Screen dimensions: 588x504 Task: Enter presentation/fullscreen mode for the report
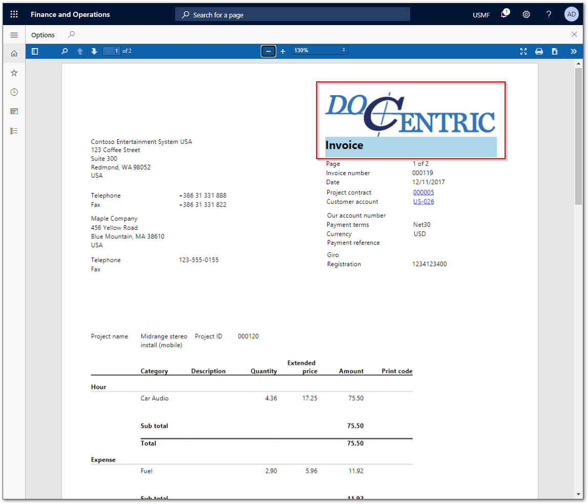point(523,51)
